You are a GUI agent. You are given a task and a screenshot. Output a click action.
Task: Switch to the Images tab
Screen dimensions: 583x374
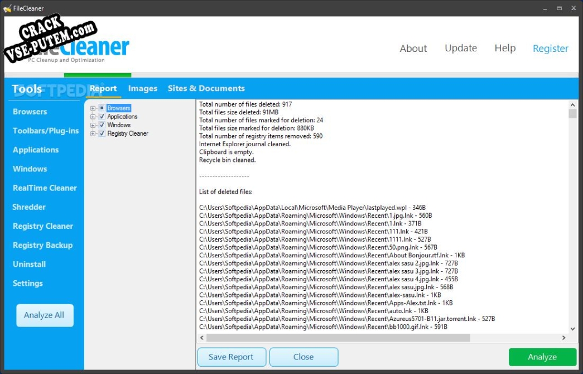point(143,88)
